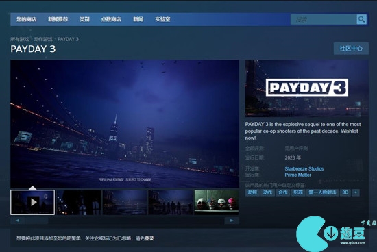Advance thumbnails with right arrow button
This screenshot has height=252, width=377.
pos(232,220)
